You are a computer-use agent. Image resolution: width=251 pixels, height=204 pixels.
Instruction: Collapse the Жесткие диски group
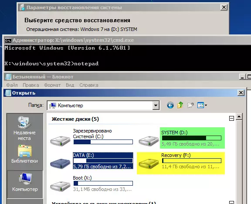coord(231,119)
